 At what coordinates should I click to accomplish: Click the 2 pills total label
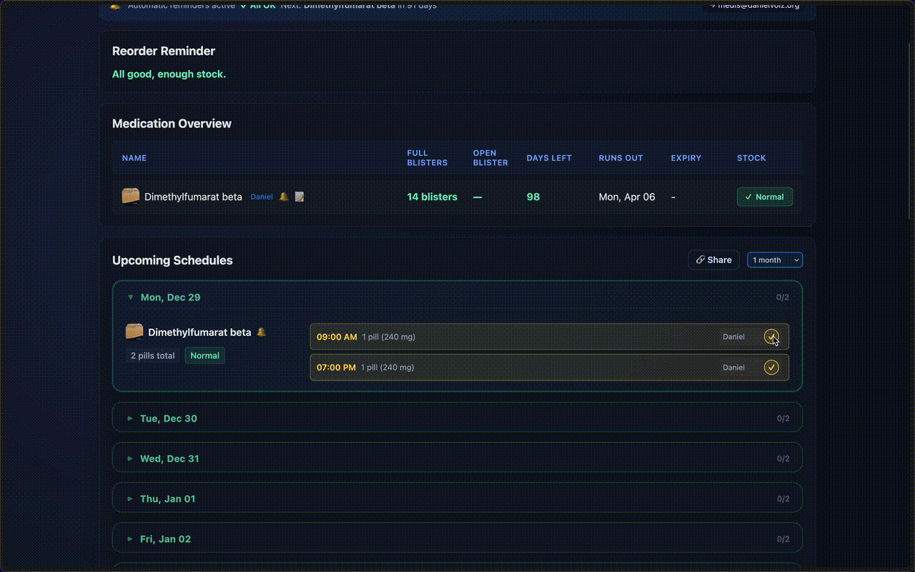(153, 355)
